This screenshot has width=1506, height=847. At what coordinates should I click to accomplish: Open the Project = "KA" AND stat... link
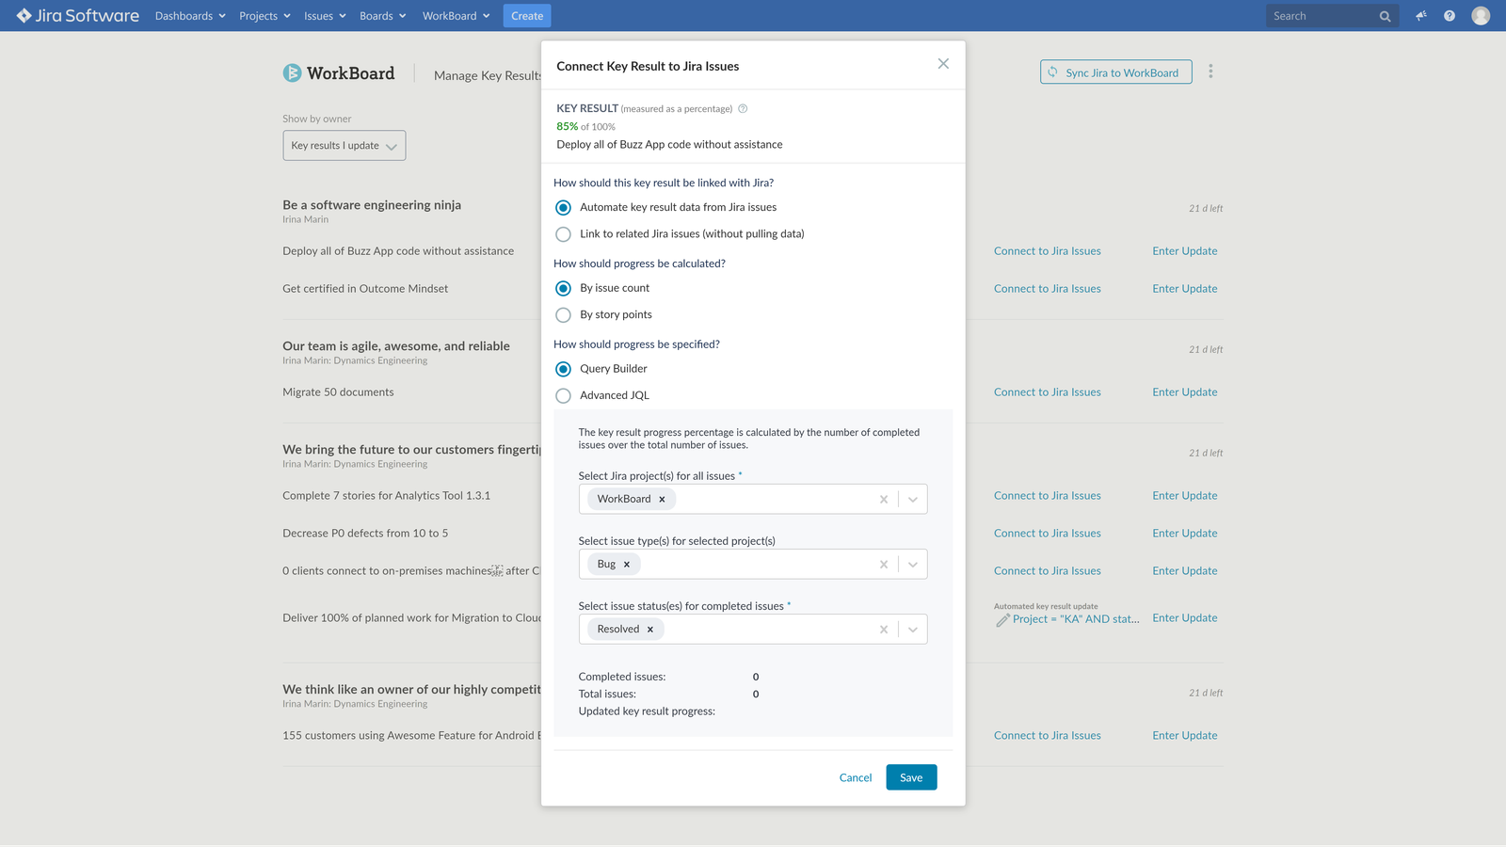[1076, 619]
